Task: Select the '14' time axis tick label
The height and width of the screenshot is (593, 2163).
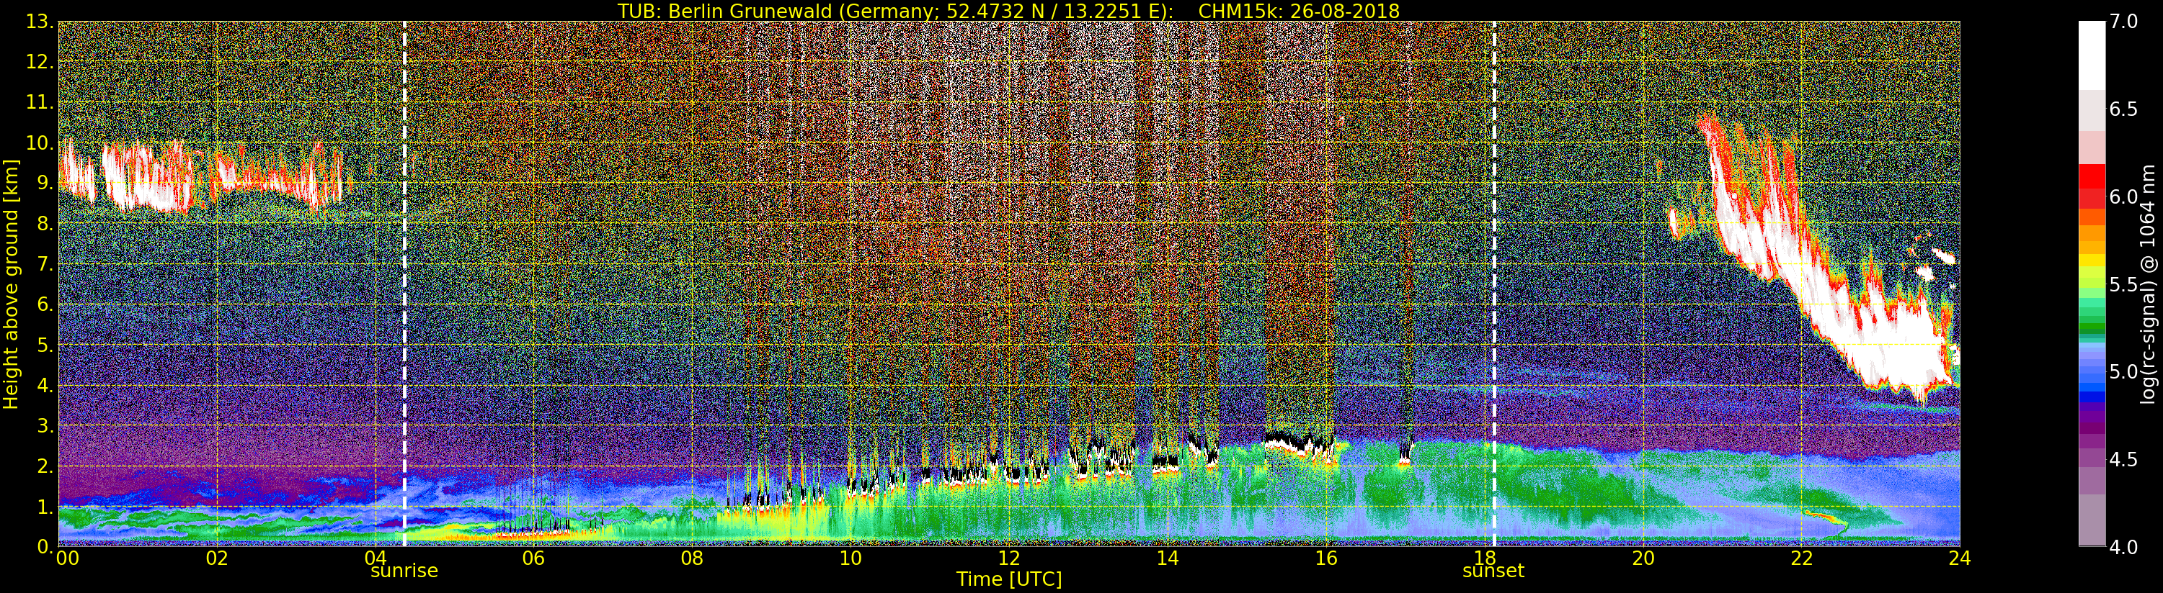Action: (1167, 558)
